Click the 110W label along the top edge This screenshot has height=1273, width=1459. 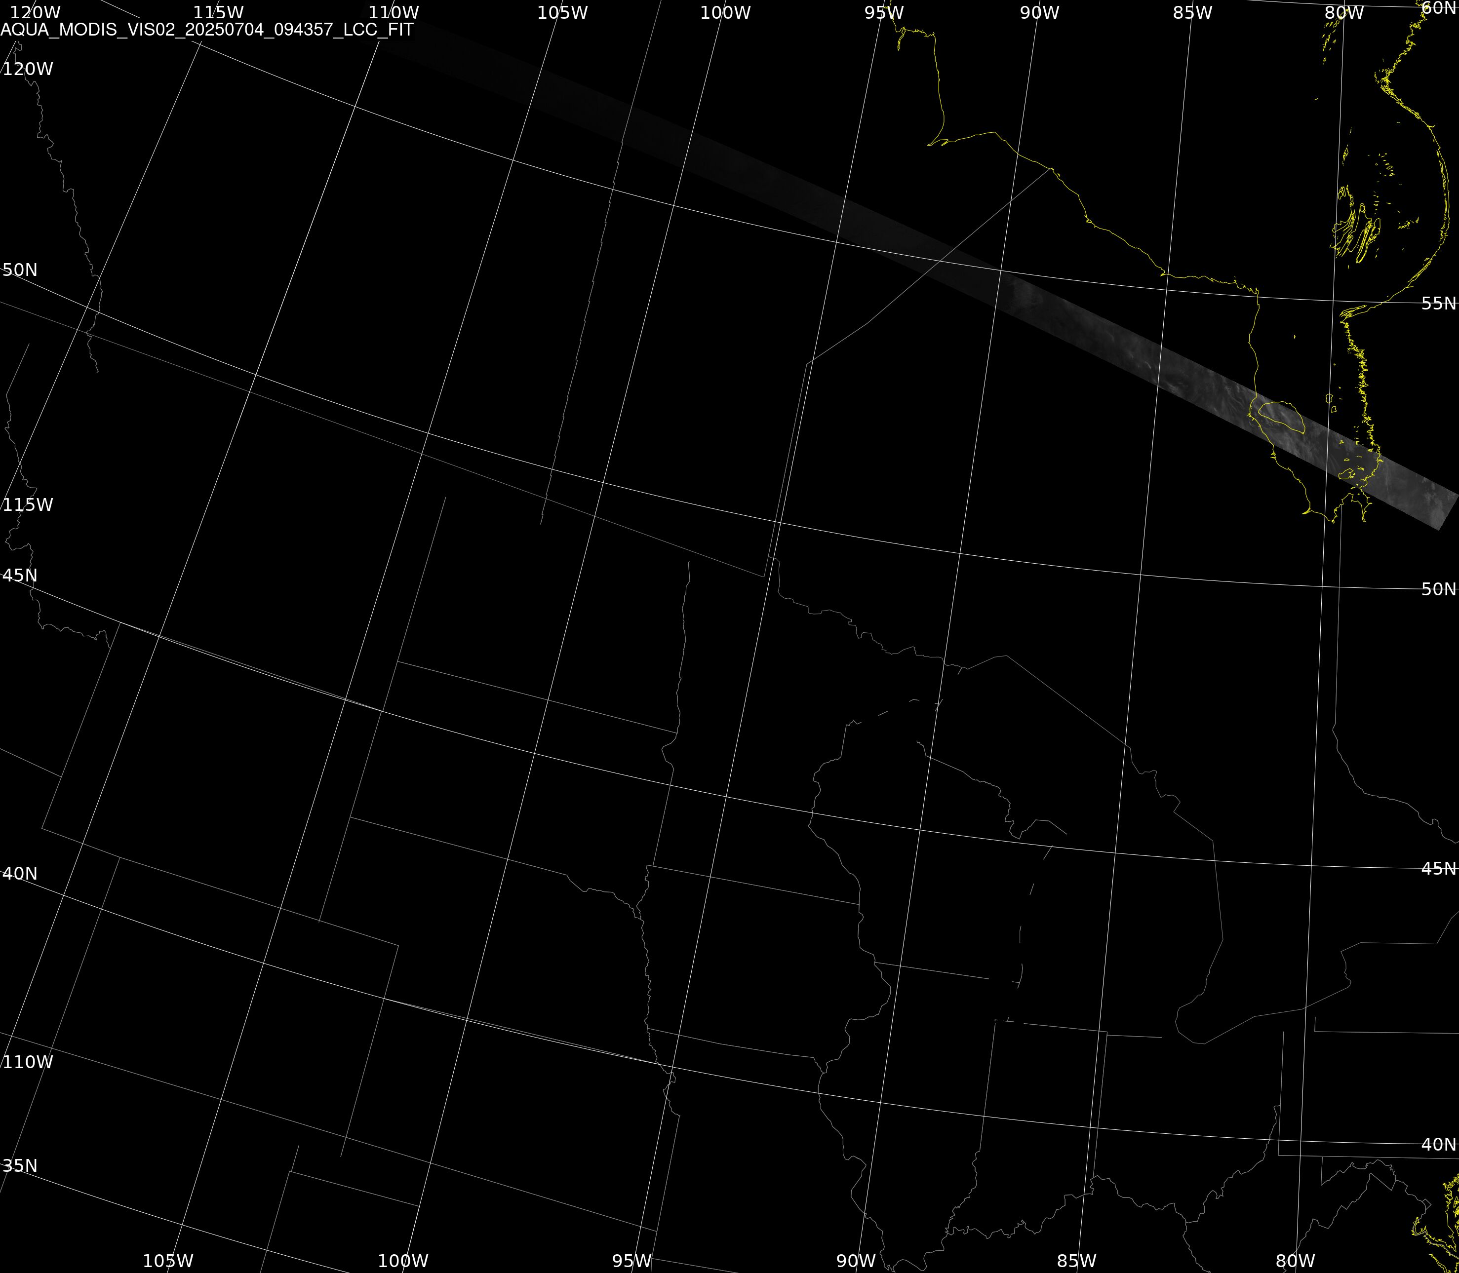pyautogui.click(x=394, y=13)
